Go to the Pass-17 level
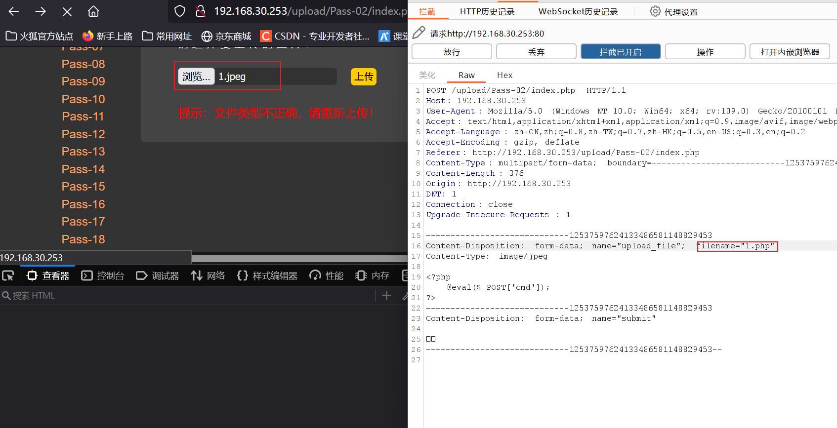837x428 pixels. [x=84, y=222]
